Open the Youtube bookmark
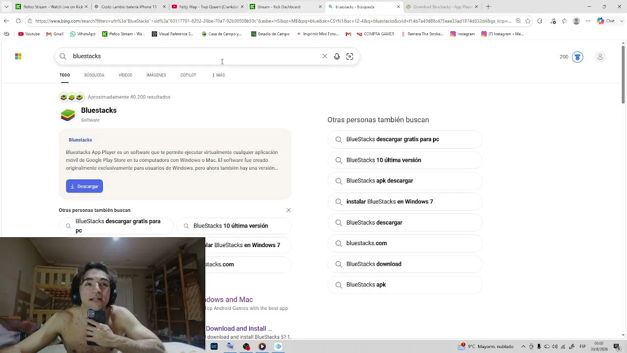This screenshot has height=353, width=627. pyautogui.click(x=29, y=34)
